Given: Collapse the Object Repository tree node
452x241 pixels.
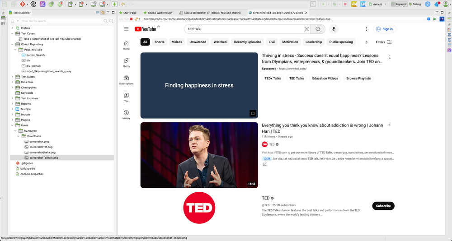Looking at the screenshot, I should click(x=13, y=44).
